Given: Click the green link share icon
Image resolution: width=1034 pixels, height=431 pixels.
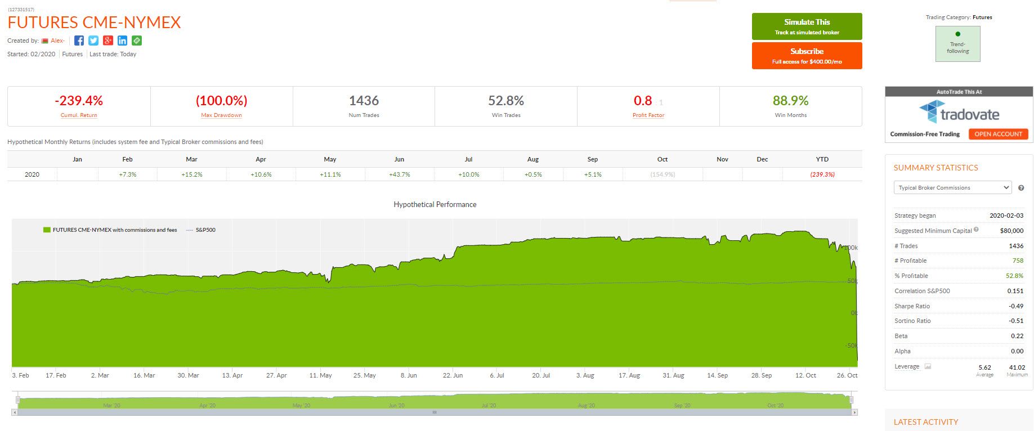Looking at the screenshot, I should [137, 41].
